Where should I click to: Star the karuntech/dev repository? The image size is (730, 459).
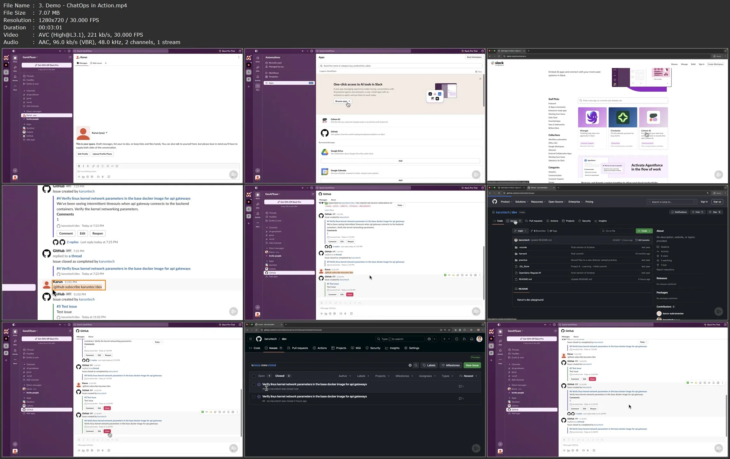(x=715, y=212)
